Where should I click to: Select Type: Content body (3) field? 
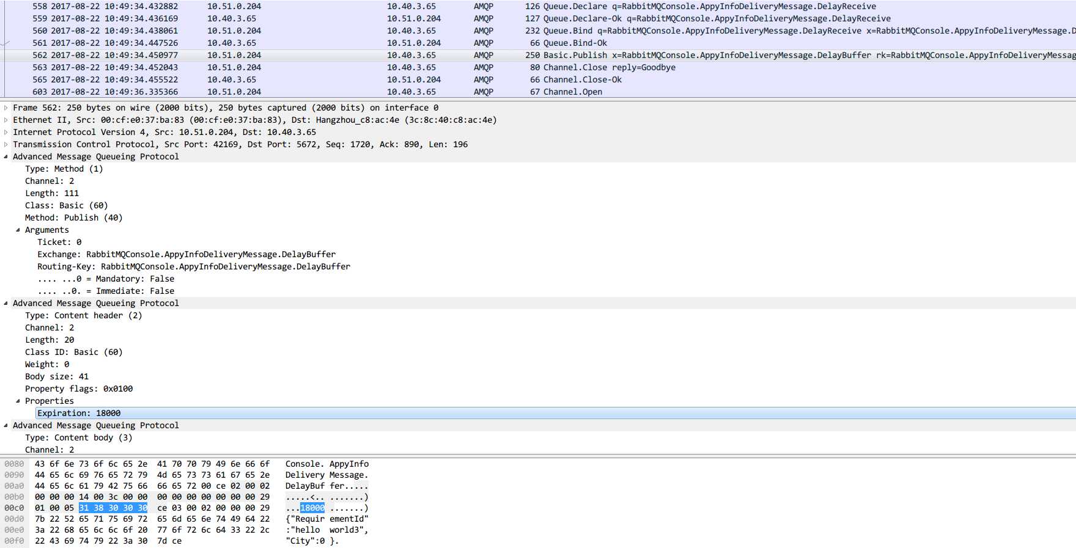(x=79, y=437)
